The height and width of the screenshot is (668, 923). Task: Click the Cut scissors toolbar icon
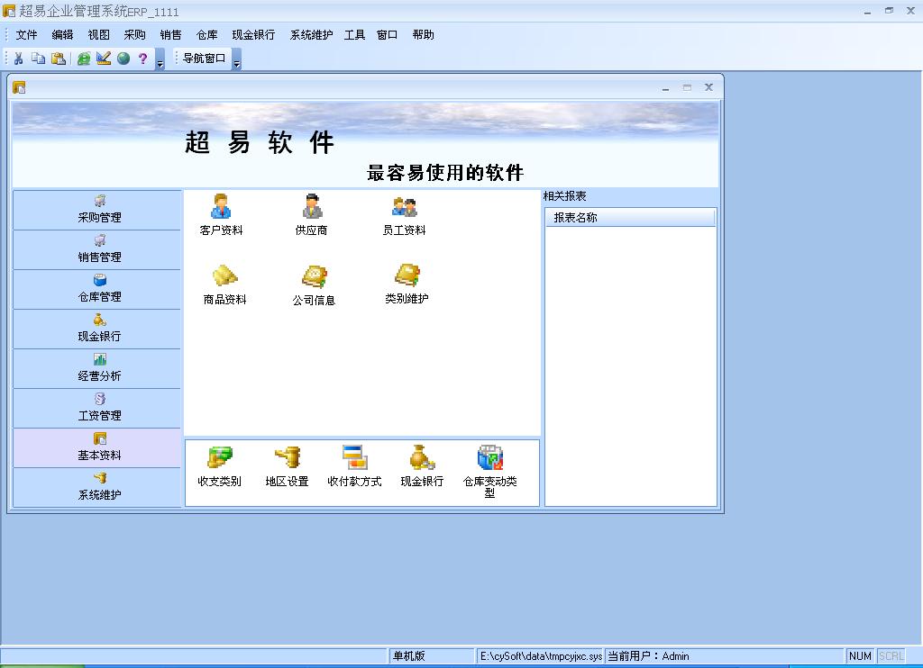[18, 59]
